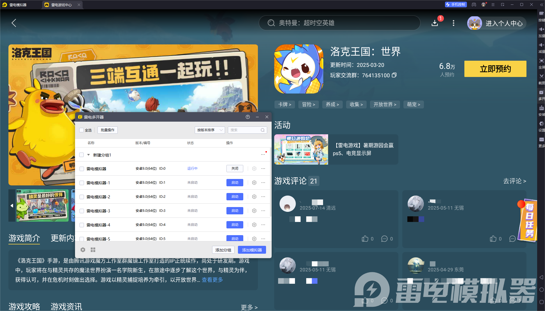Click the 立即预约 reservation button
Image resolution: width=545 pixels, height=311 pixels.
495,69
